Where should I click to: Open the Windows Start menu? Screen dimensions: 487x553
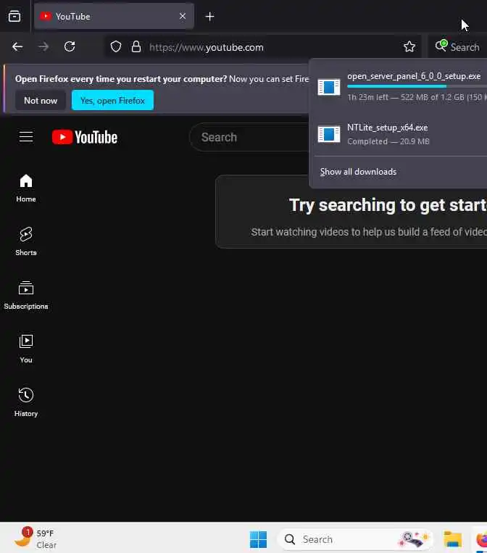click(258, 539)
